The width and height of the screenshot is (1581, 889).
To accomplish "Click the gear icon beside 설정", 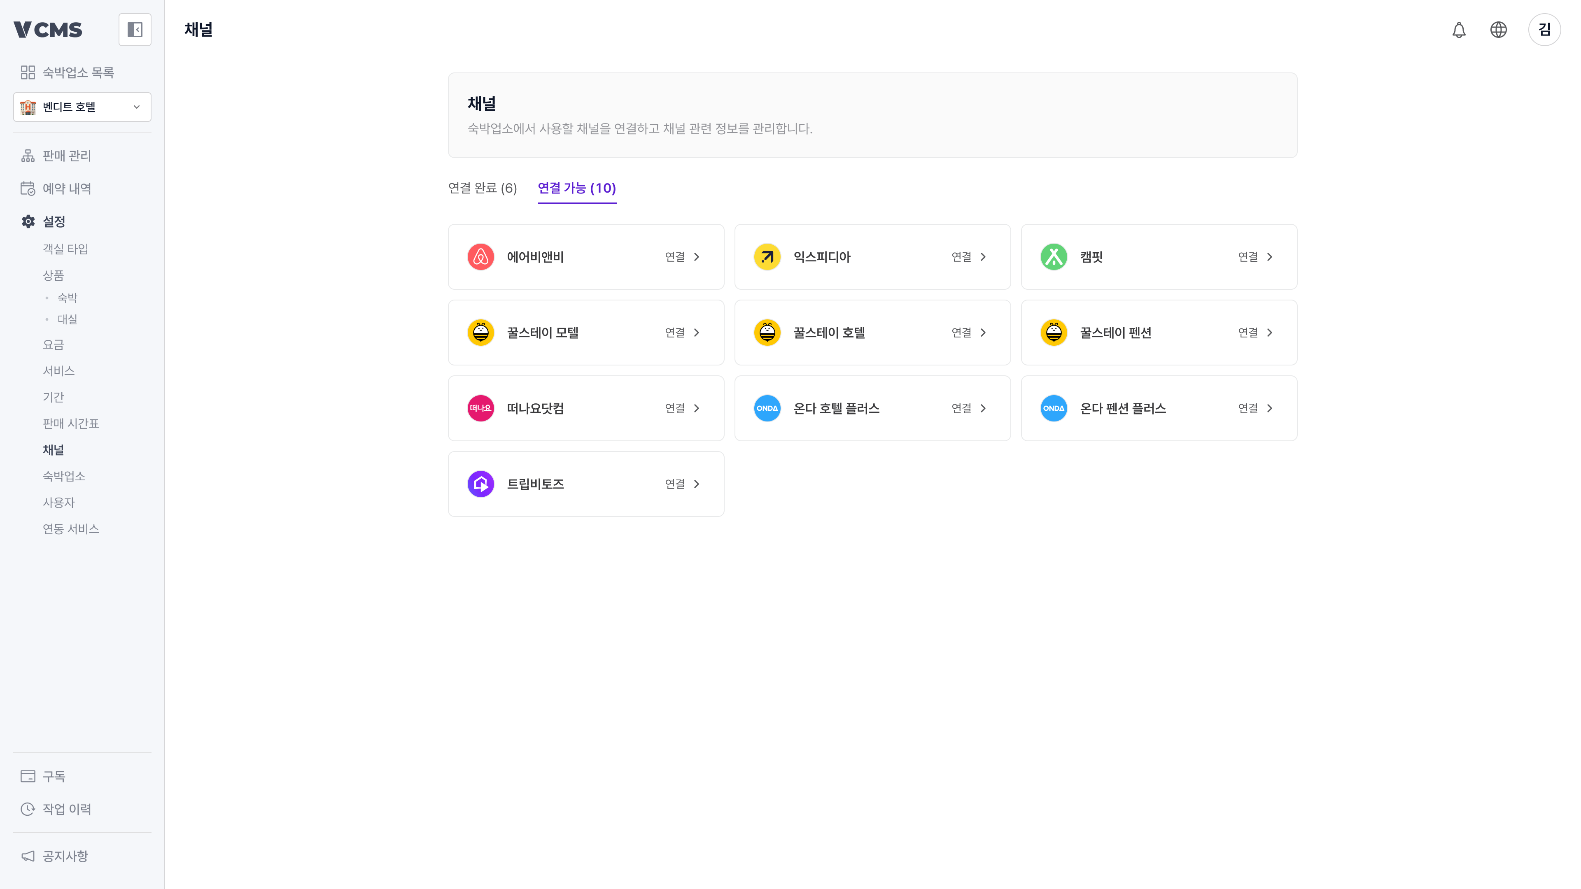I will click(28, 221).
